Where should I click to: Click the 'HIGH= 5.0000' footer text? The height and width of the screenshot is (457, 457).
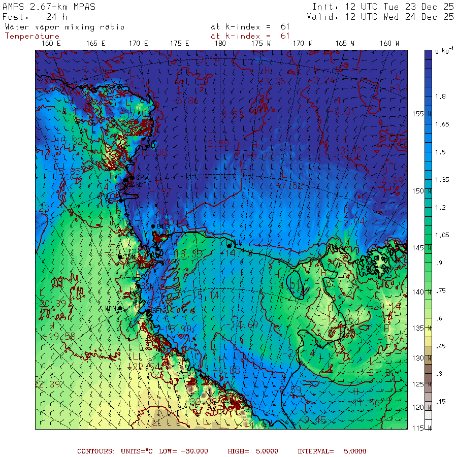(253, 451)
